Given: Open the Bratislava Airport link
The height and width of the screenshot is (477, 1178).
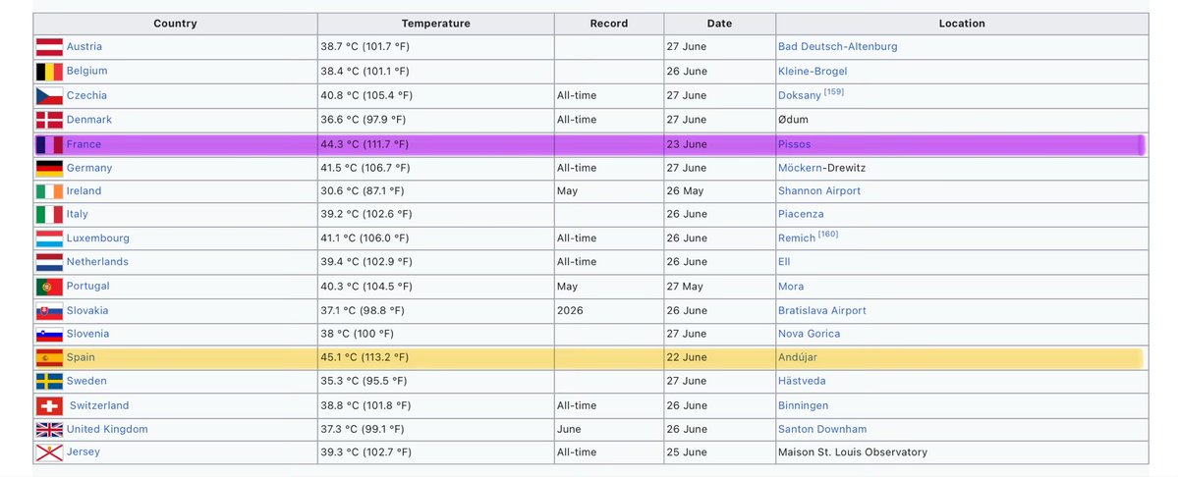Looking at the screenshot, I should click(x=822, y=310).
